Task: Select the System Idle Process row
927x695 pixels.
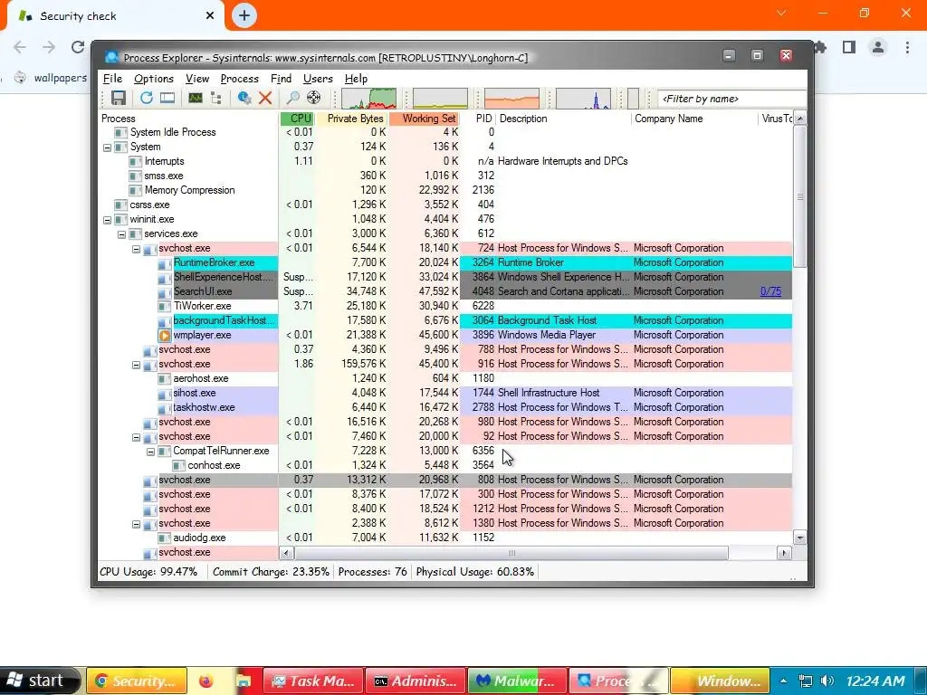Action: [x=444, y=132]
